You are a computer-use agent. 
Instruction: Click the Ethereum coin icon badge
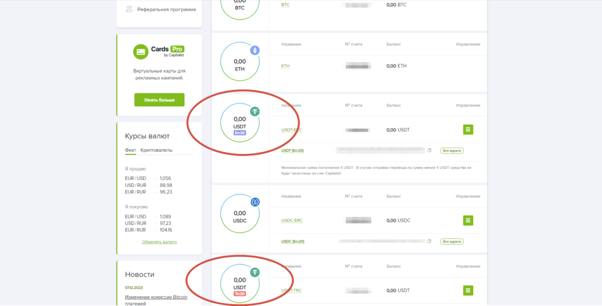pyautogui.click(x=255, y=50)
